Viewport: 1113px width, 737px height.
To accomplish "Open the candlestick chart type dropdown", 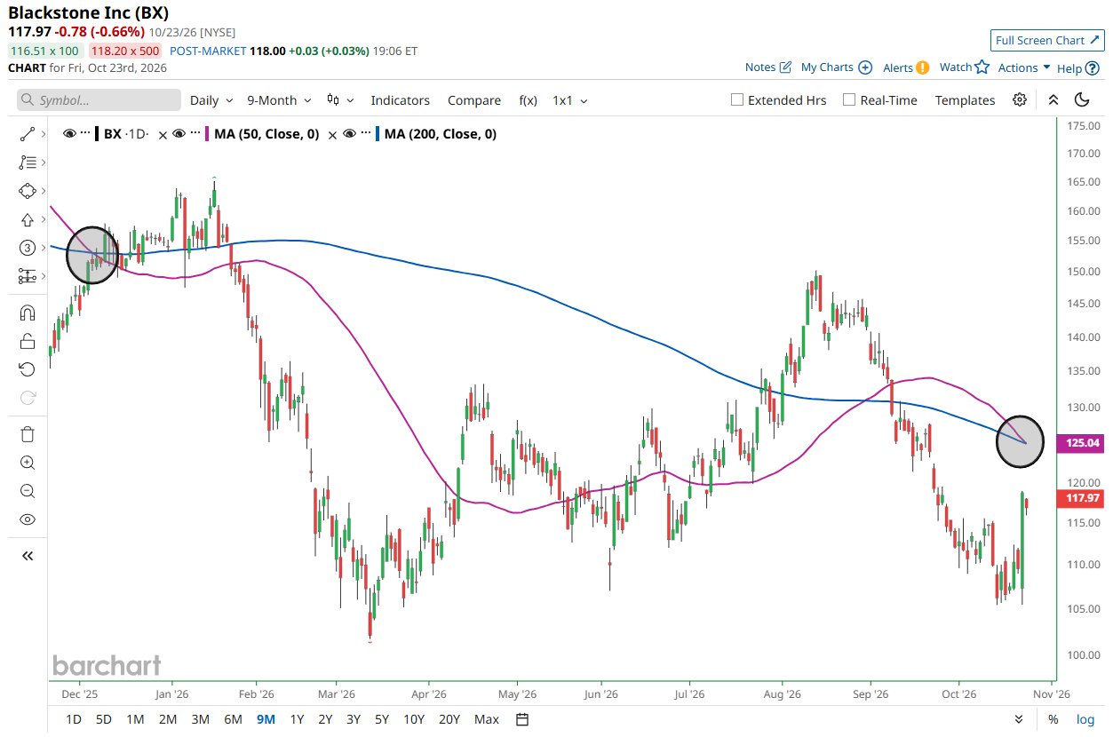I will 340,100.
